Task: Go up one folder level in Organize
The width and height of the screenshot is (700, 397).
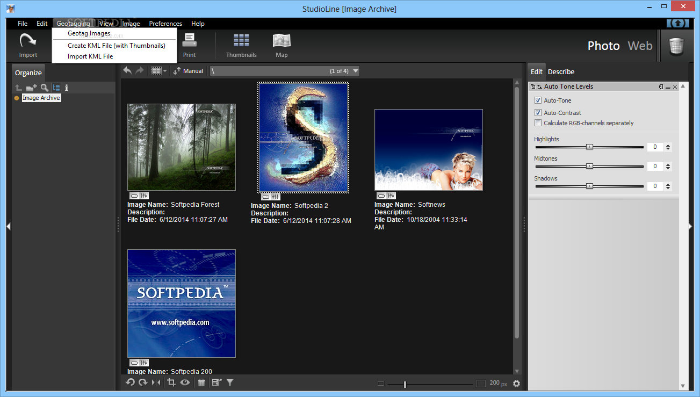Action: click(18, 88)
